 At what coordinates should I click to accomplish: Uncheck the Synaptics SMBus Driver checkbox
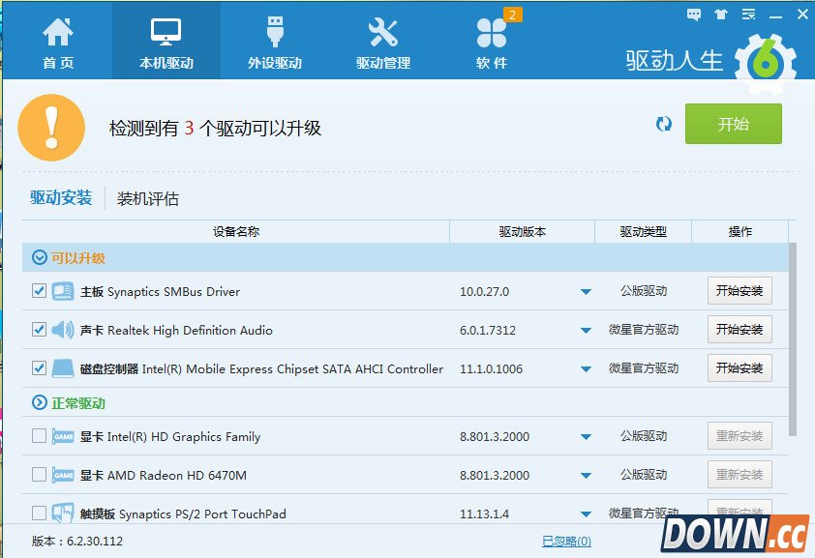pos(38,289)
